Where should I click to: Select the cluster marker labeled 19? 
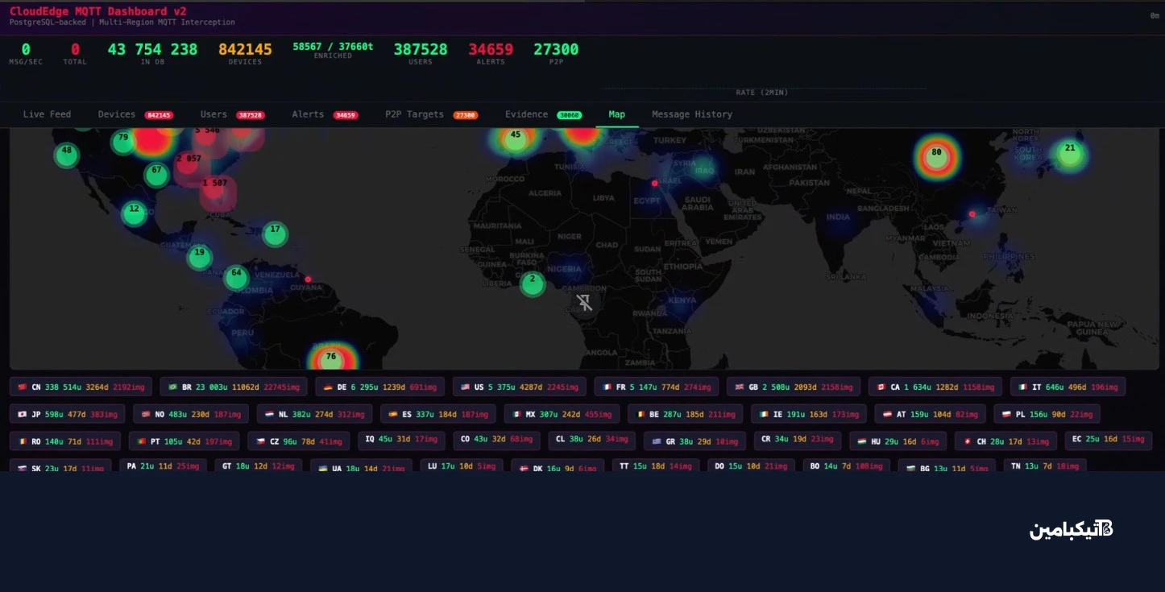pyautogui.click(x=199, y=257)
